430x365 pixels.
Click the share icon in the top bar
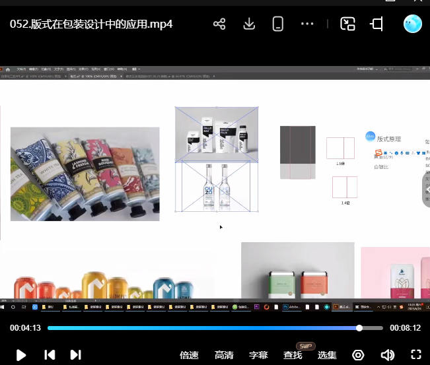pyautogui.click(x=219, y=24)
